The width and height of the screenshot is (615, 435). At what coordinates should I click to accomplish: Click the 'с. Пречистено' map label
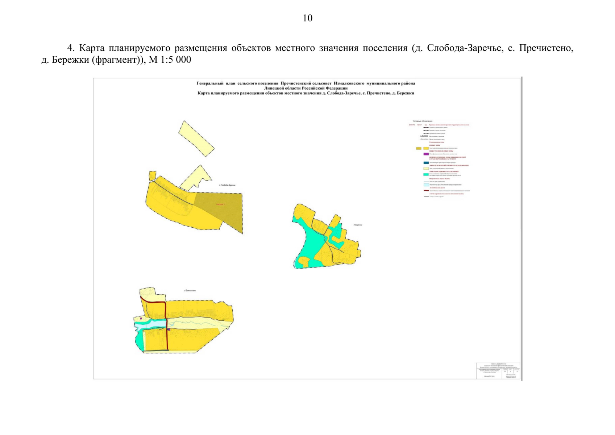point(190,291)
